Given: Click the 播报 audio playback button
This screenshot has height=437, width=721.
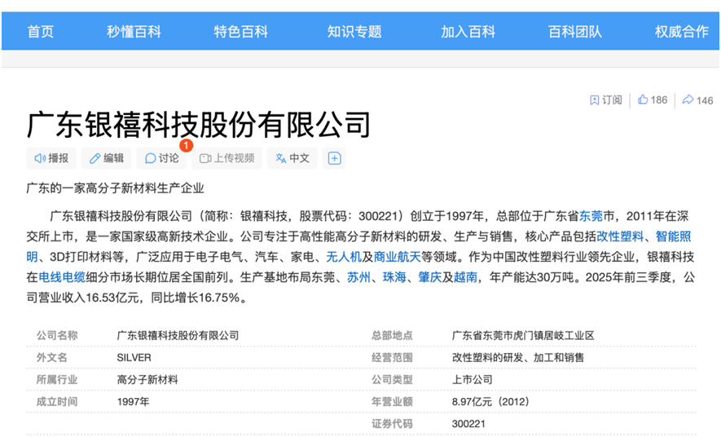Looking at the screenshot, I should [x=51, y=158].
